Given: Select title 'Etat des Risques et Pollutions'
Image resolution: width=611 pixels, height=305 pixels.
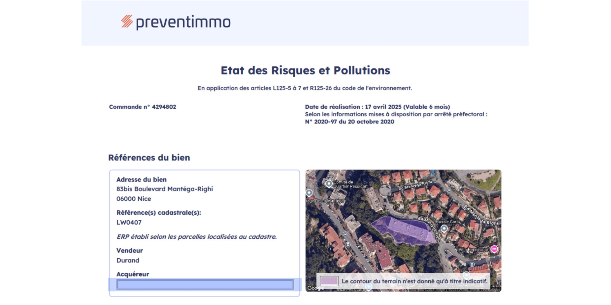Looking at the screenshot, I should (305, 70).
